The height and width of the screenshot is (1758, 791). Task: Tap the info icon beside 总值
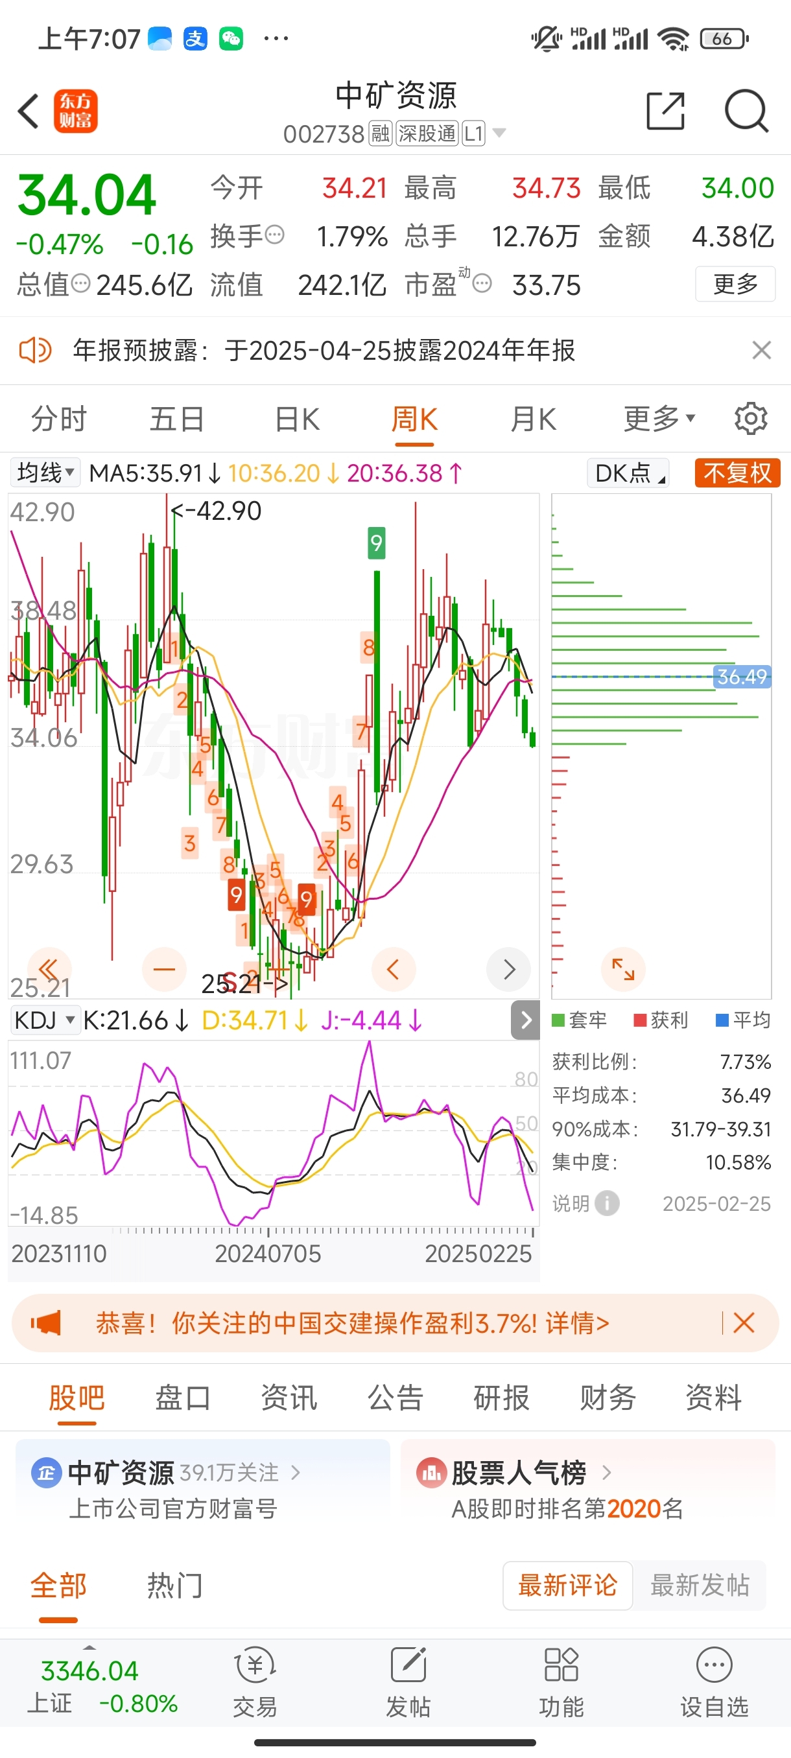[80, 283]
